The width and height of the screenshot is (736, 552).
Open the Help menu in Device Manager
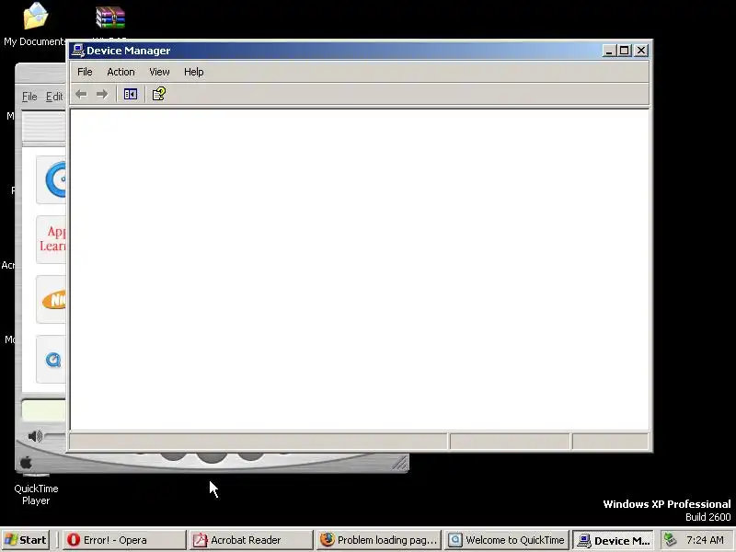click(x=193, y=72)
